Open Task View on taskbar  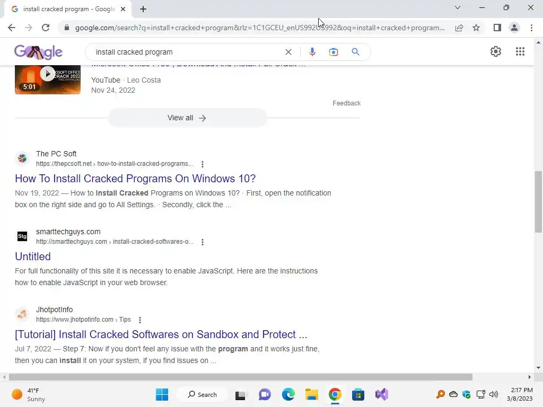tap(240, 394)
